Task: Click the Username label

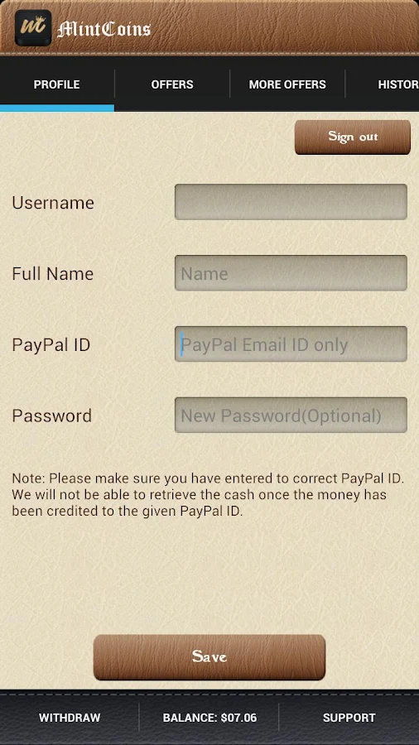Action: point(53,203)
